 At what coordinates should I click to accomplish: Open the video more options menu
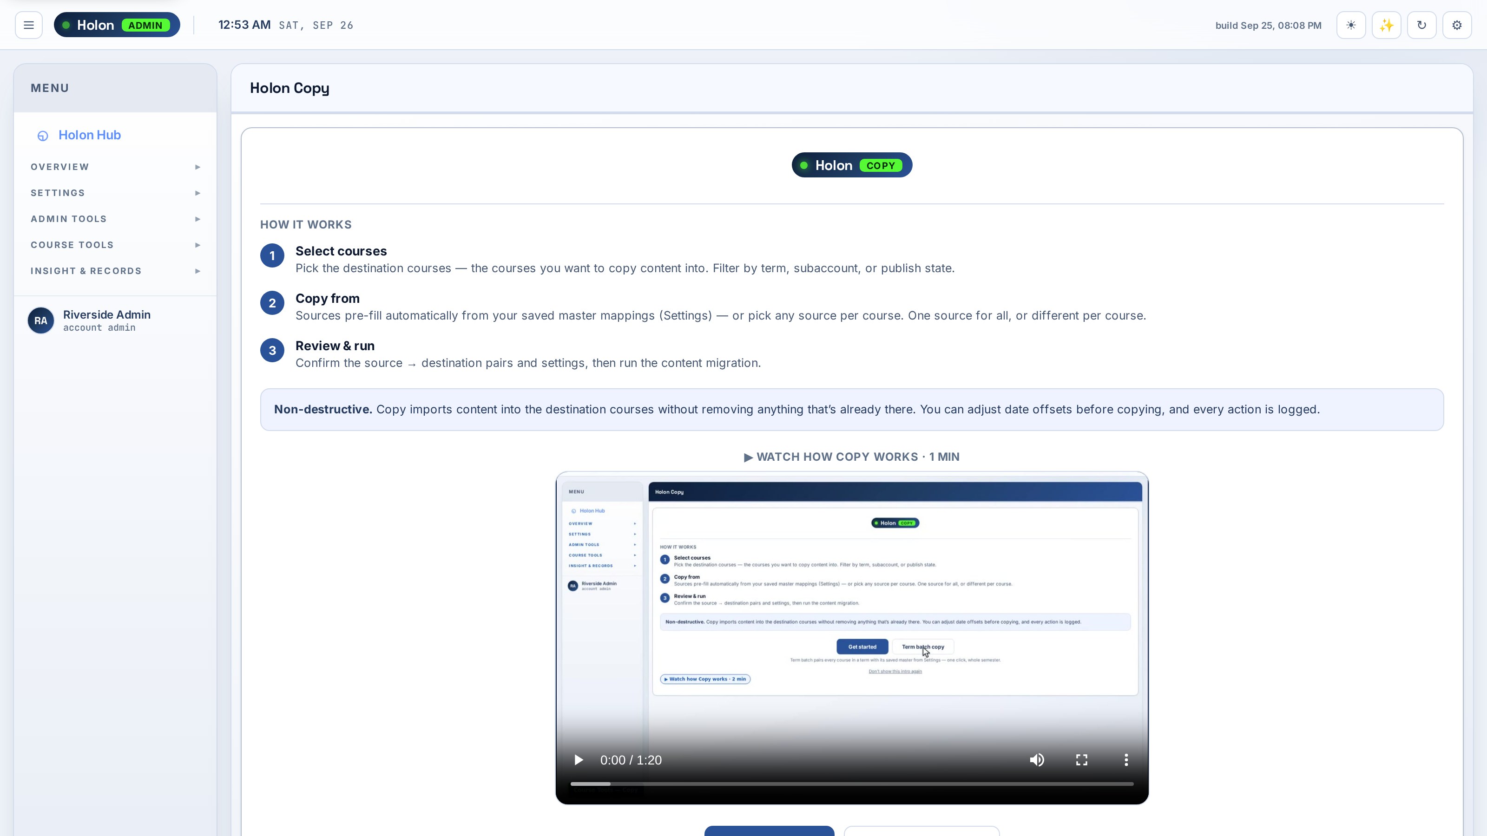1126,760
